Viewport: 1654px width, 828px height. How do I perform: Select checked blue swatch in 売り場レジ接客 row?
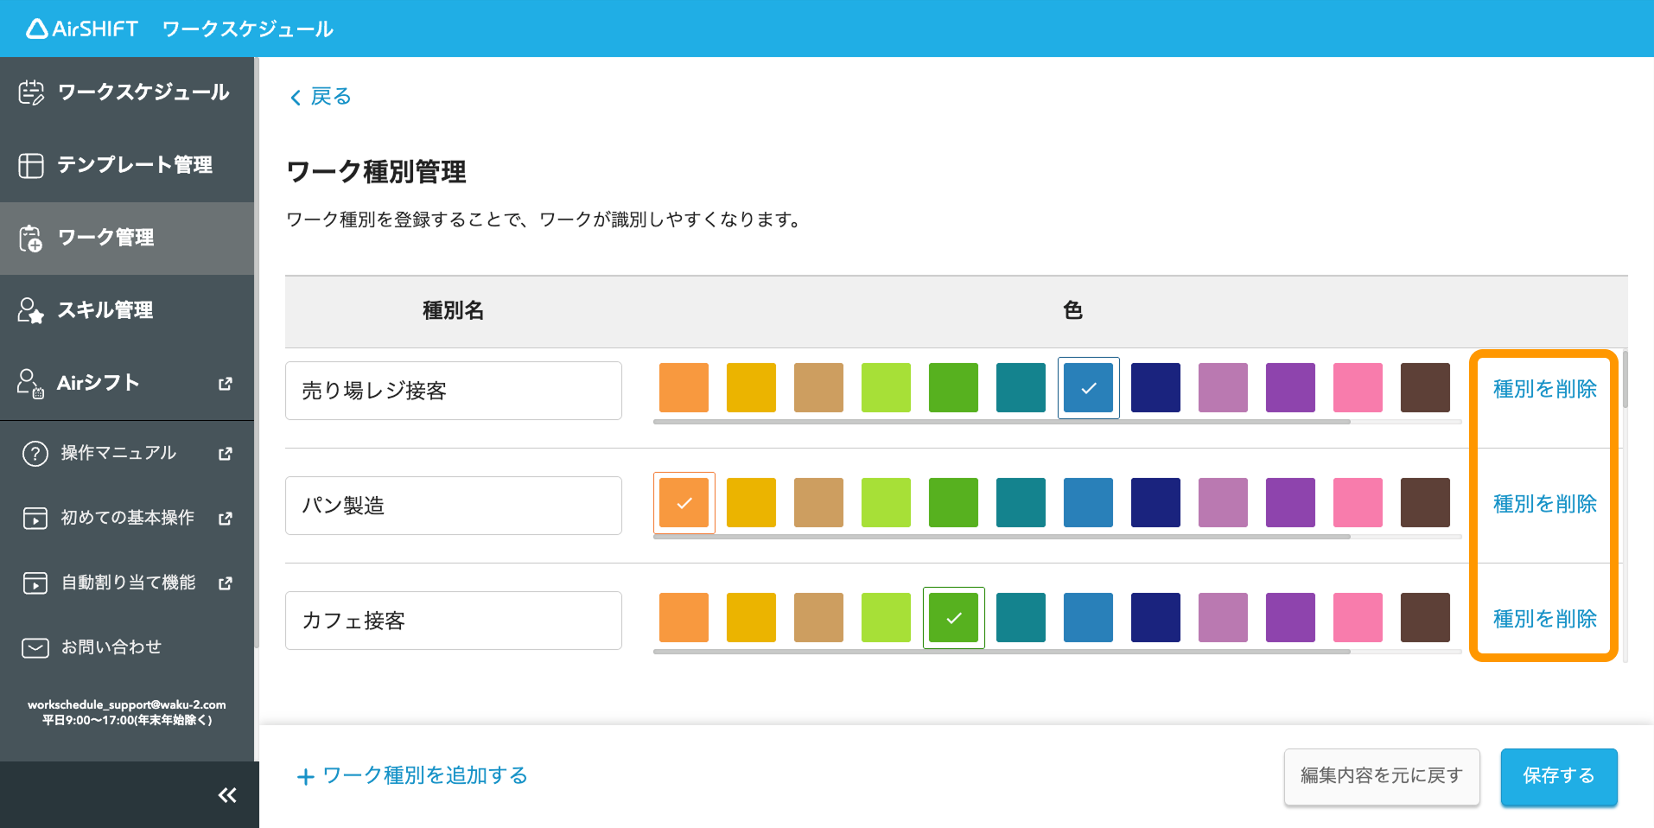[1088, 387]
